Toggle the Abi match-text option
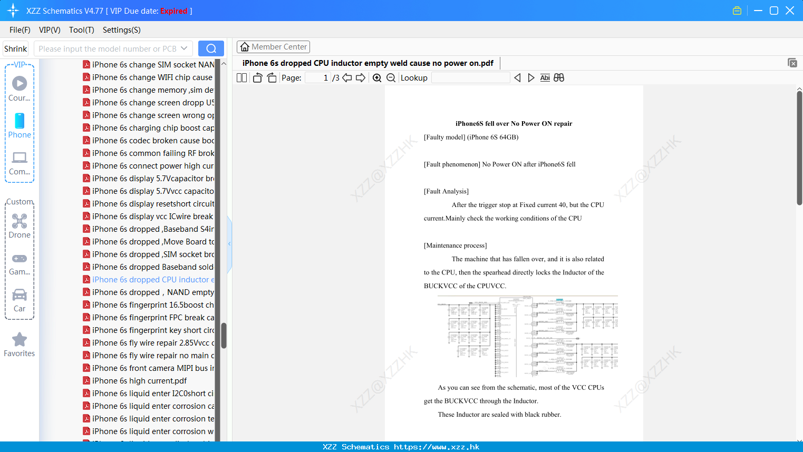The width and height of the screenshot is (803, 452). click(545, 77)
